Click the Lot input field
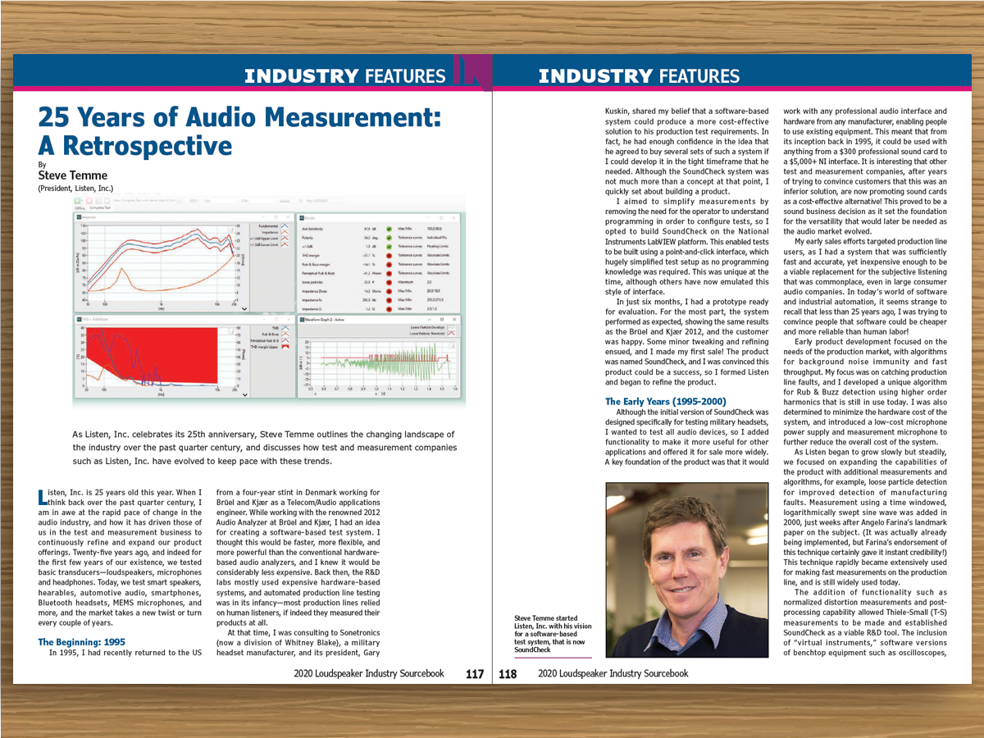Image resolution: width=984 pixels, height=738 pixels. click(225, 200)
